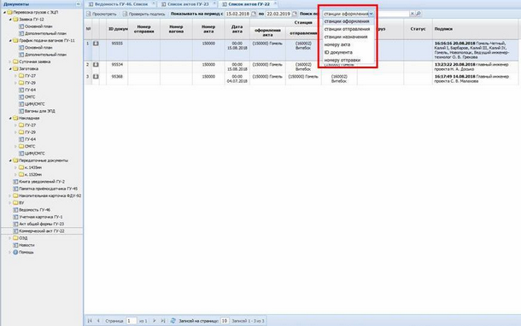Click the search text input field
521x326 pixels.
pos(393,14)
